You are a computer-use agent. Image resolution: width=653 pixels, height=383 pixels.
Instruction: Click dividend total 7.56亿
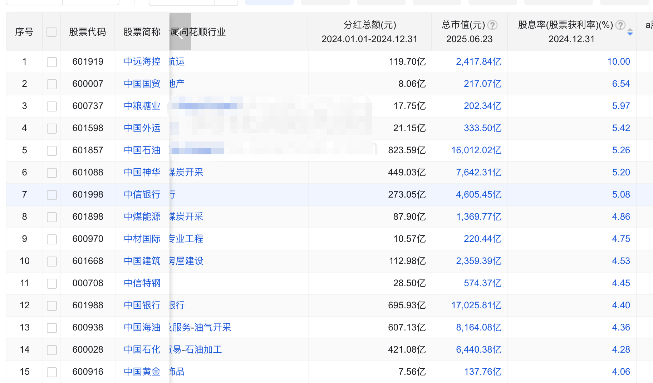pyautogui.click(x=412, y=372)
